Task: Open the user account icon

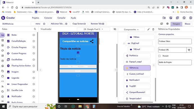Action: tap(191, 18)
